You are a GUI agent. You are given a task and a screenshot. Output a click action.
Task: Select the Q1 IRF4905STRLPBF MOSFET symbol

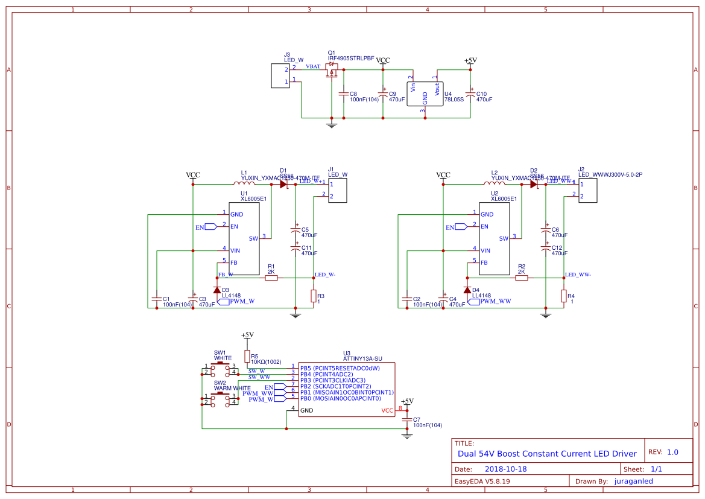click(332, 71)
